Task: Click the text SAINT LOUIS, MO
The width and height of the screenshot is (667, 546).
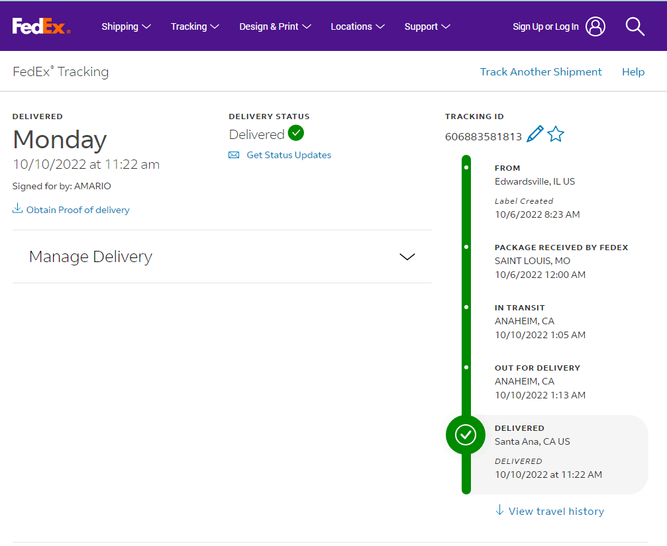Action: click(533, 261)
